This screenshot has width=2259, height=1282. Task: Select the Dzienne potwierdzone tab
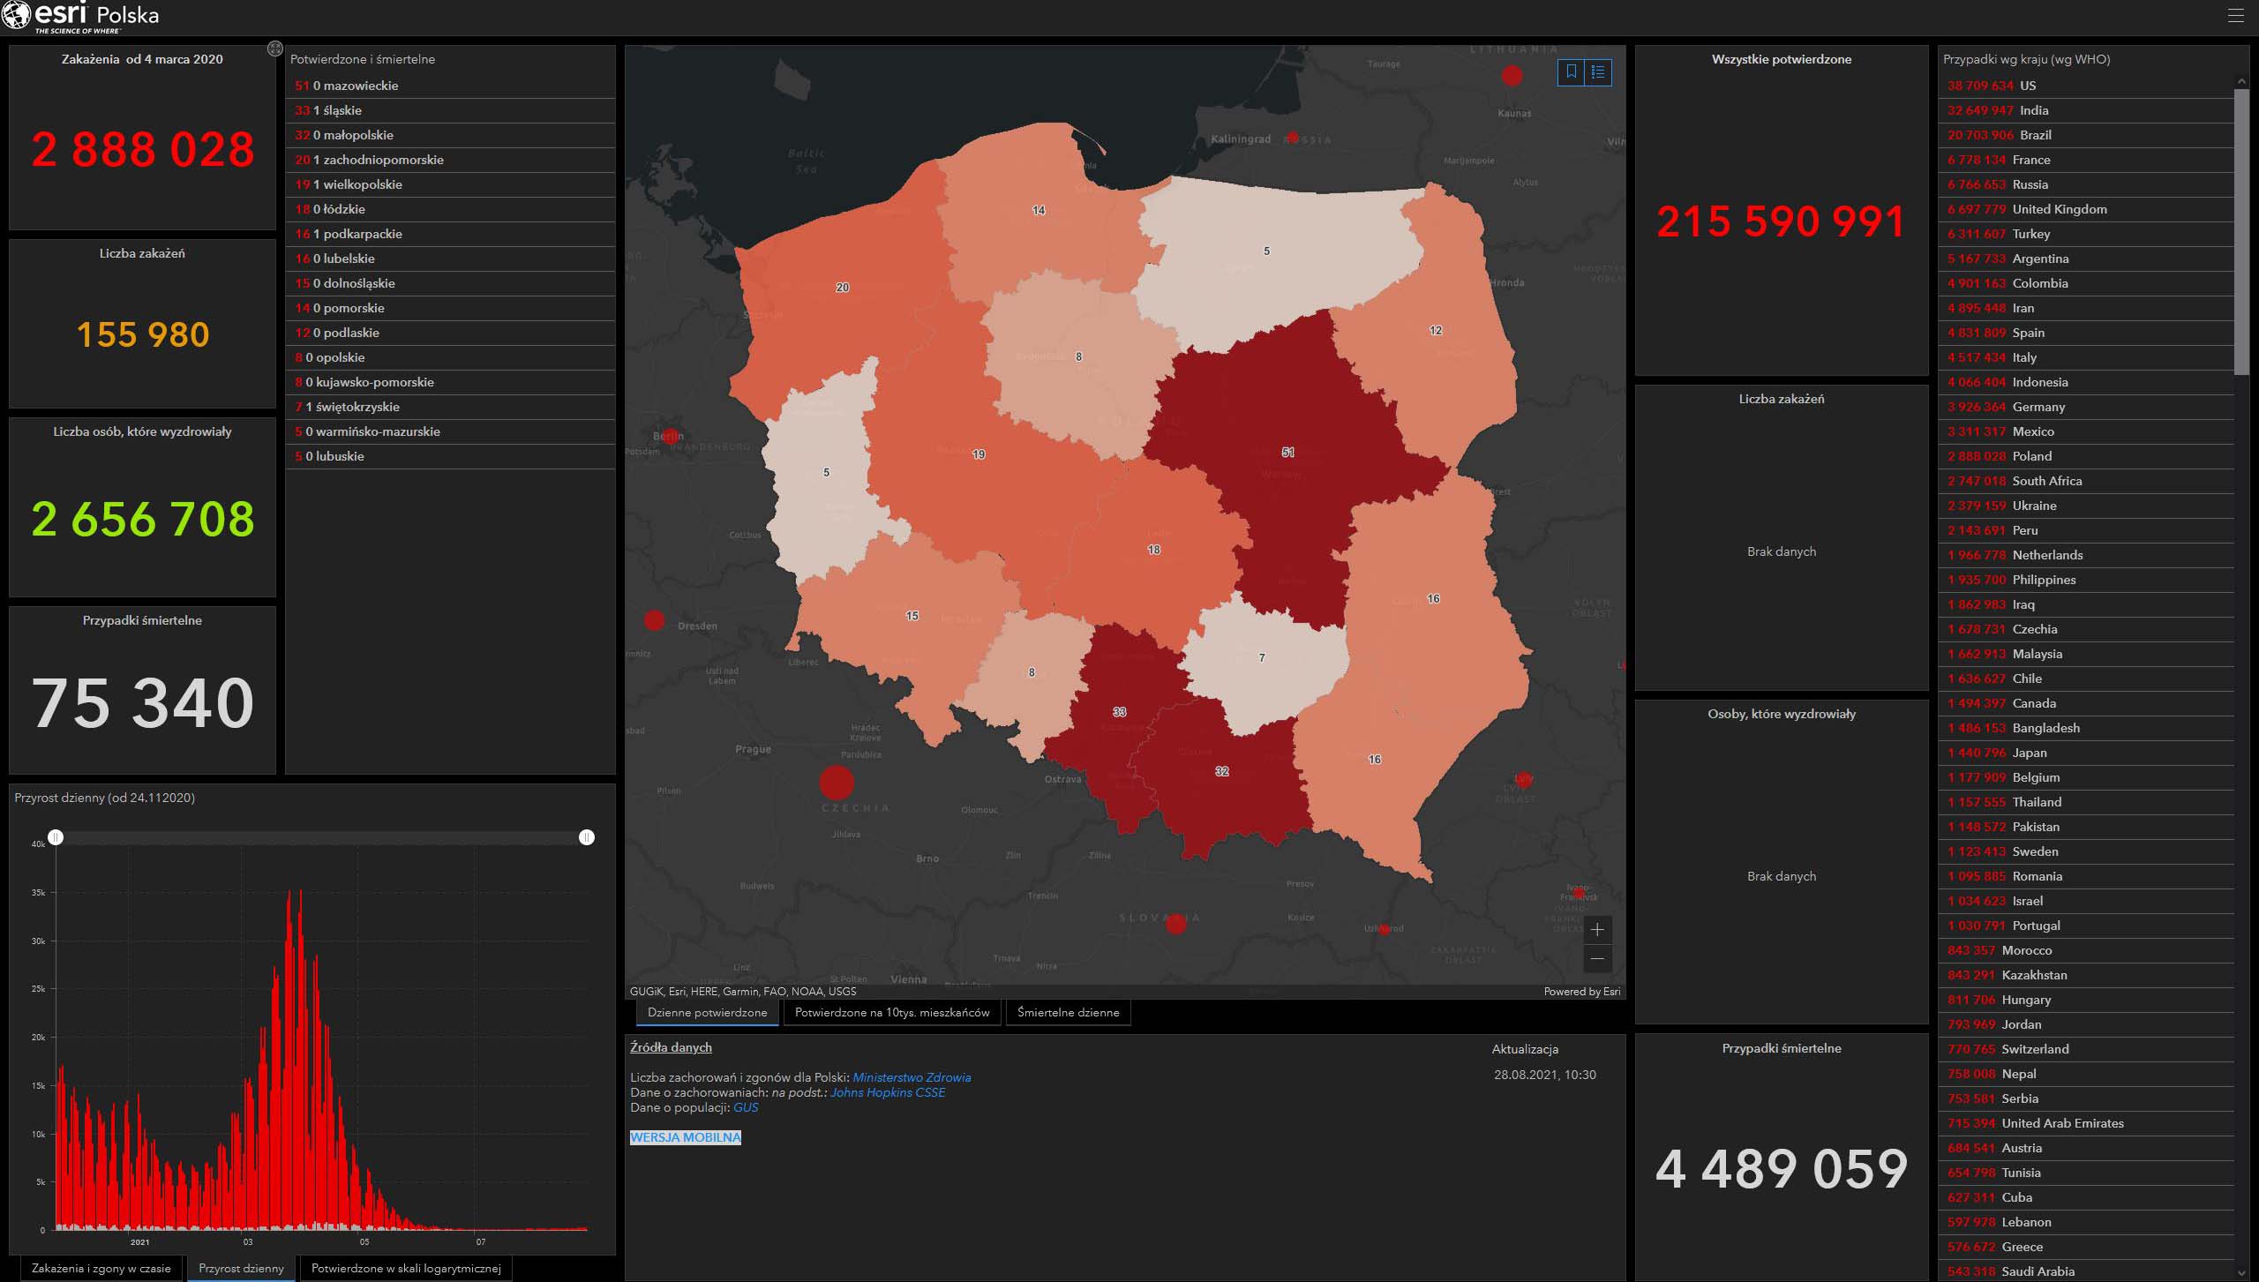coord(707,1012)
